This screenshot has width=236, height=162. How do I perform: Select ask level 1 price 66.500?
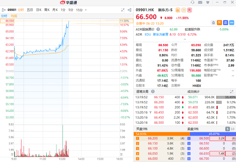pos(204,138)
